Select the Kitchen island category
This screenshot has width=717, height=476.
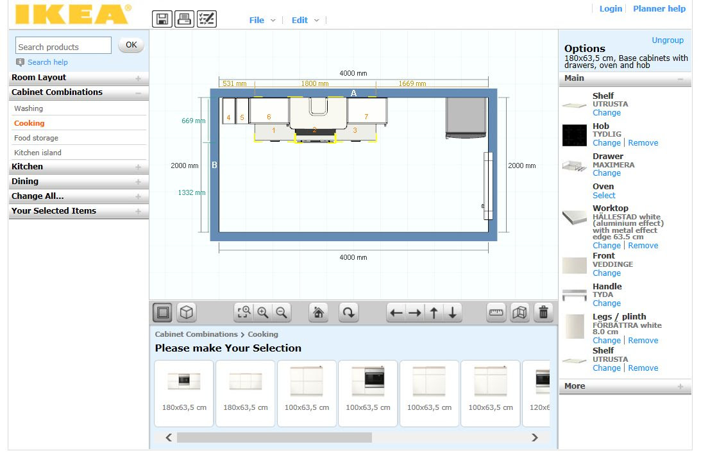[x=37, y=152]
